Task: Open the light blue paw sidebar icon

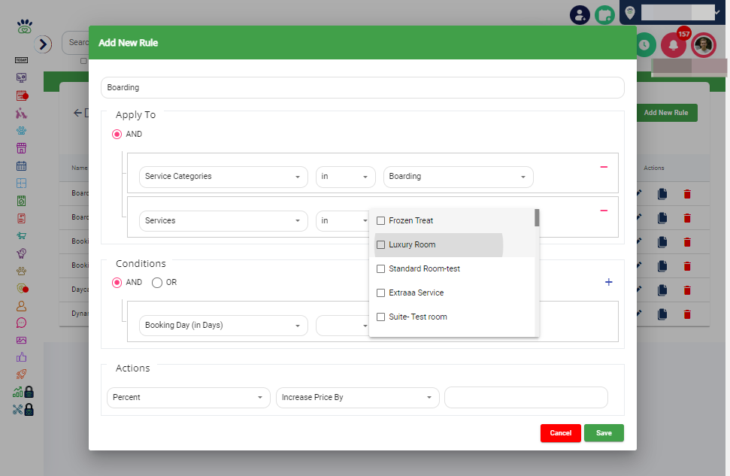Action: (x=21, y=130)
